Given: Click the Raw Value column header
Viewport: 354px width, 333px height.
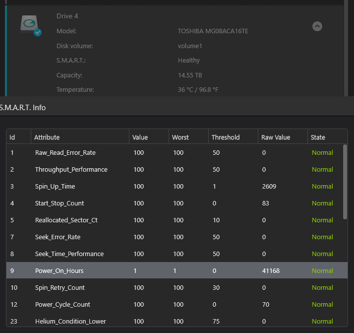Looking at the screenshot, I should click(283, 137).
